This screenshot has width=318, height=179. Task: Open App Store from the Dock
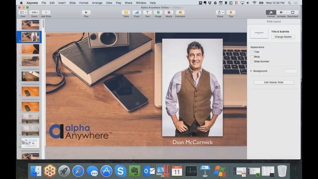coord(106,171)
